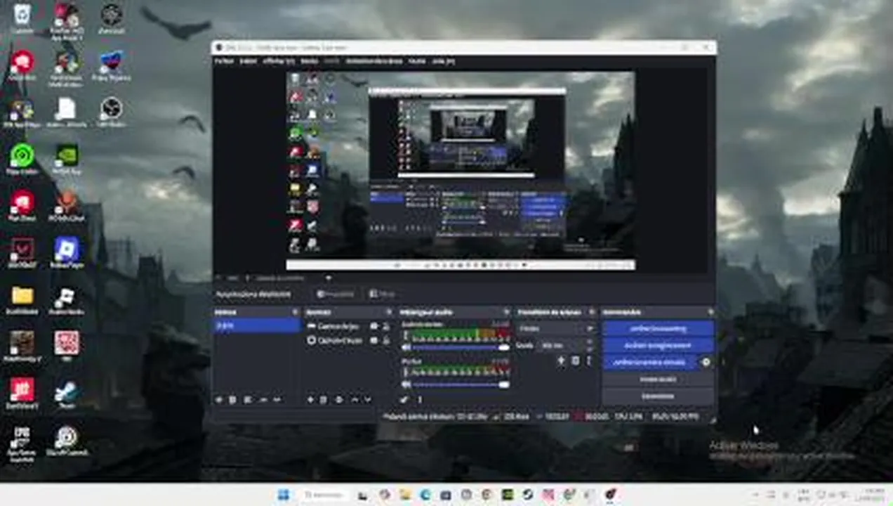Pop out the Sources dock
Screen dimensions: 893x506
pyautogui.click(x=389, y=312)
